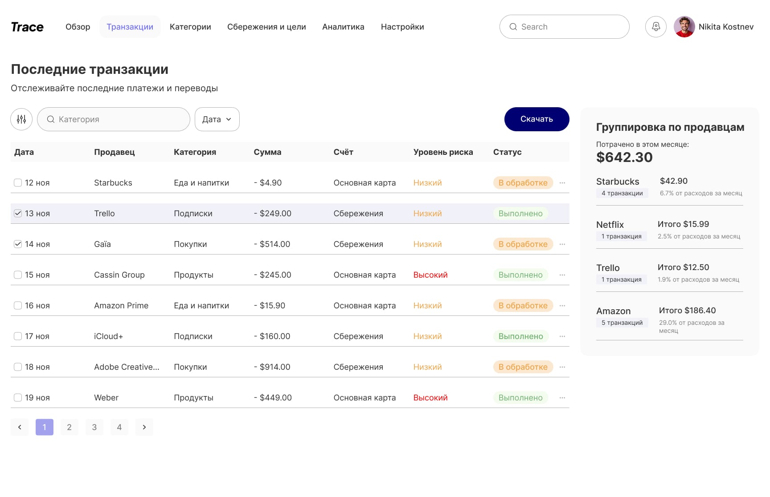
Task: Open the three-dot menu for iCloud+ row
Action: (x=562, y=336)
